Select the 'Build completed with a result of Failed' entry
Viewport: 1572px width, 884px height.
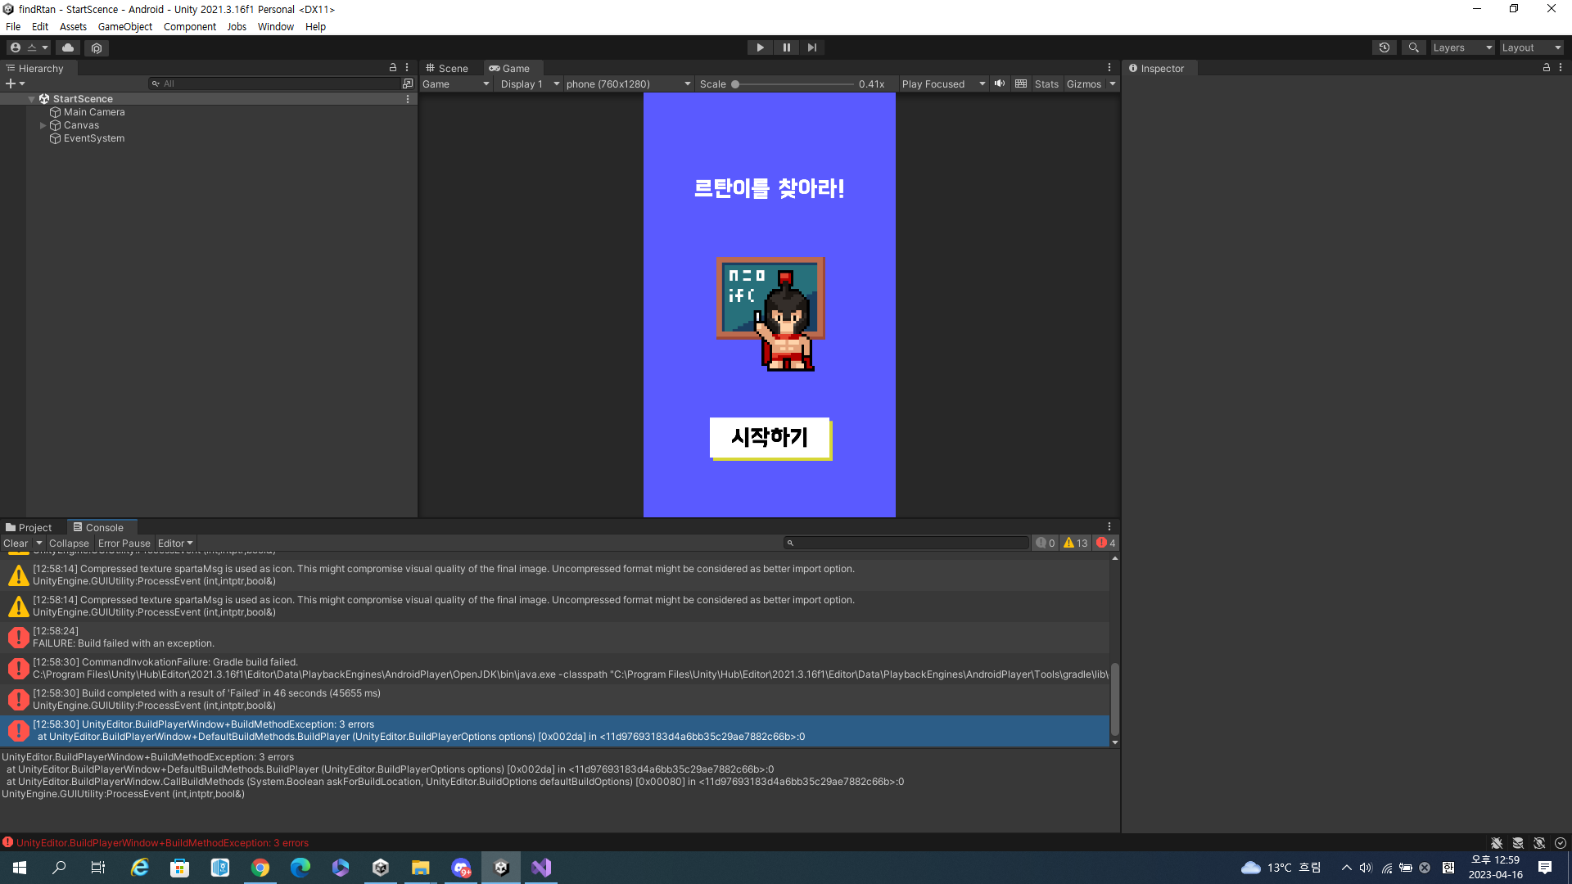(x=555, y=699)
